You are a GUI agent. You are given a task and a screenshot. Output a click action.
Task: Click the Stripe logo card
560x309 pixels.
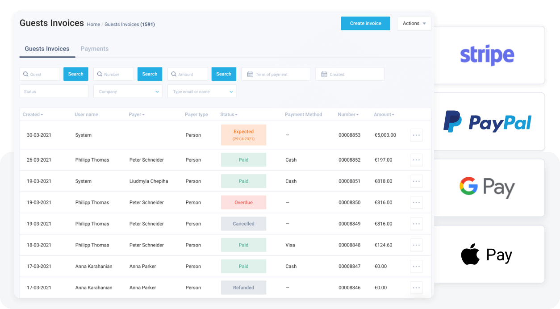coord(489,55)
